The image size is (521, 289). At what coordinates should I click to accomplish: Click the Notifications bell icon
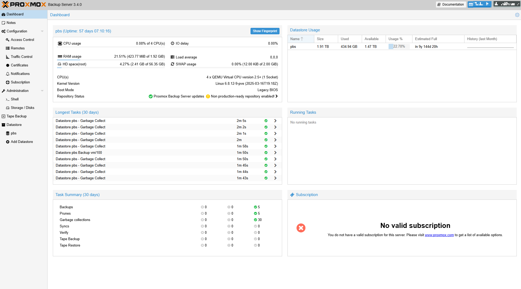pos(8,74)
